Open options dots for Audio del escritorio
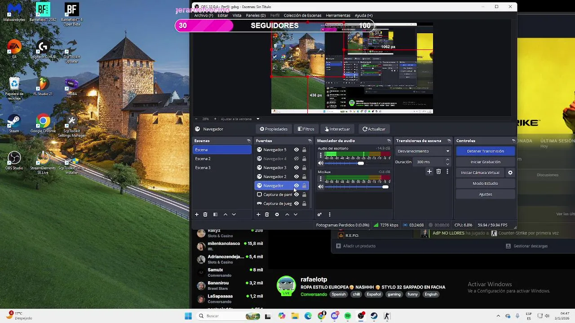The width and height of the screenshot is (575, 323). coord(320,155)
